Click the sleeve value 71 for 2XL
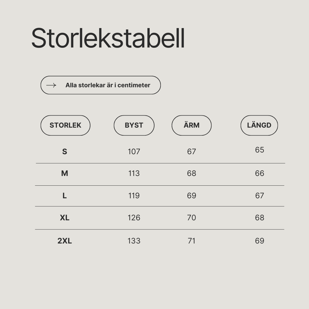This screenshot has height=309, width=309. [x=191, y=241]
